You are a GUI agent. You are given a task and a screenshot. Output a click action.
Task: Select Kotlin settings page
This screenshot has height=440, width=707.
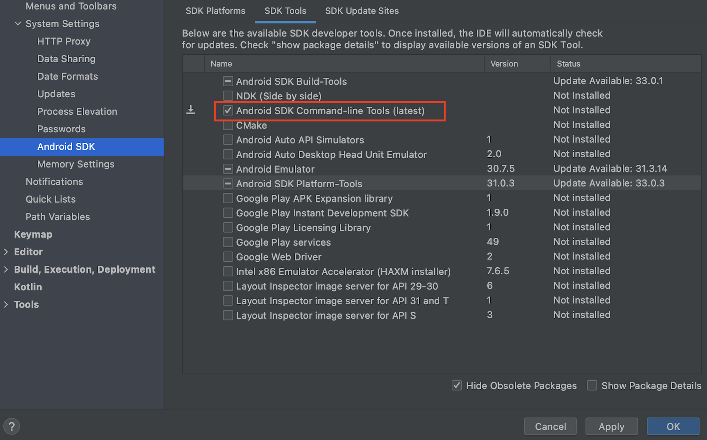[28, 287]
